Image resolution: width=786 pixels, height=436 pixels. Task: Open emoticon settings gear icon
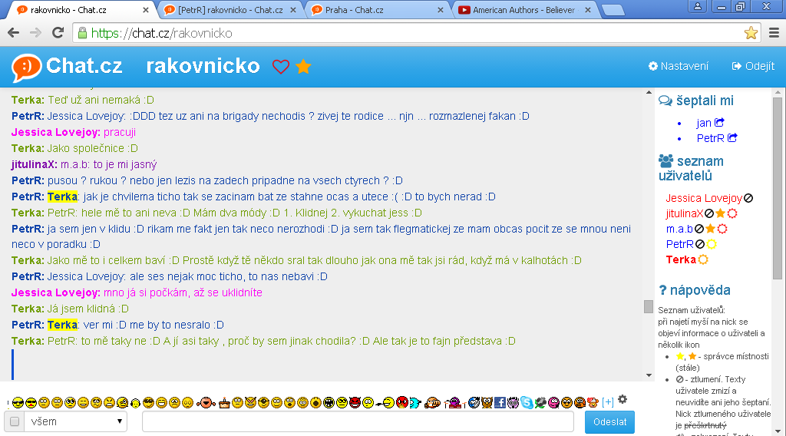tap(622, 399)
